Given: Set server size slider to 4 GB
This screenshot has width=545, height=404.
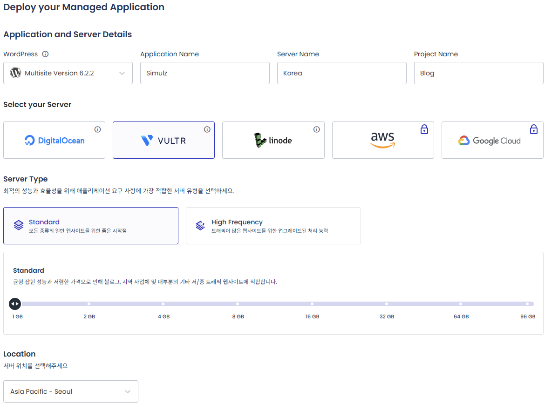Looking at the screenshot, I should 163,304.
